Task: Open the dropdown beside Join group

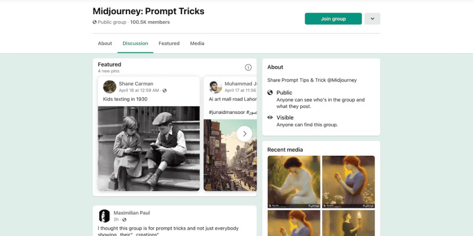Action: pyautogui.click(x=372, y=19)
